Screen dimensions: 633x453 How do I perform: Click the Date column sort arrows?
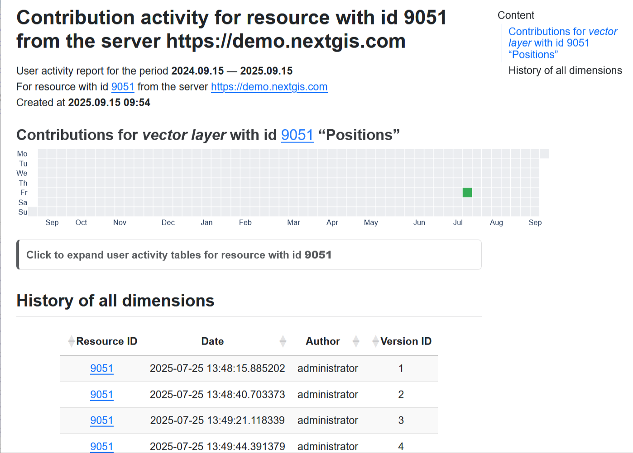click(283, 341)
